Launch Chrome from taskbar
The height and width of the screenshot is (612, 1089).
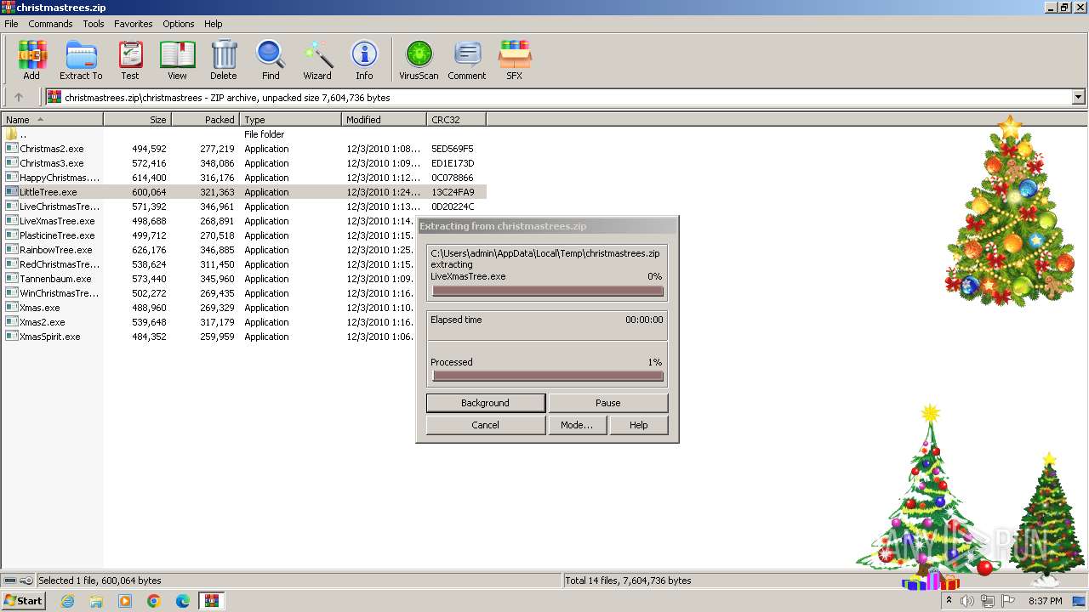pyautogui.click(x=154, y=601)
